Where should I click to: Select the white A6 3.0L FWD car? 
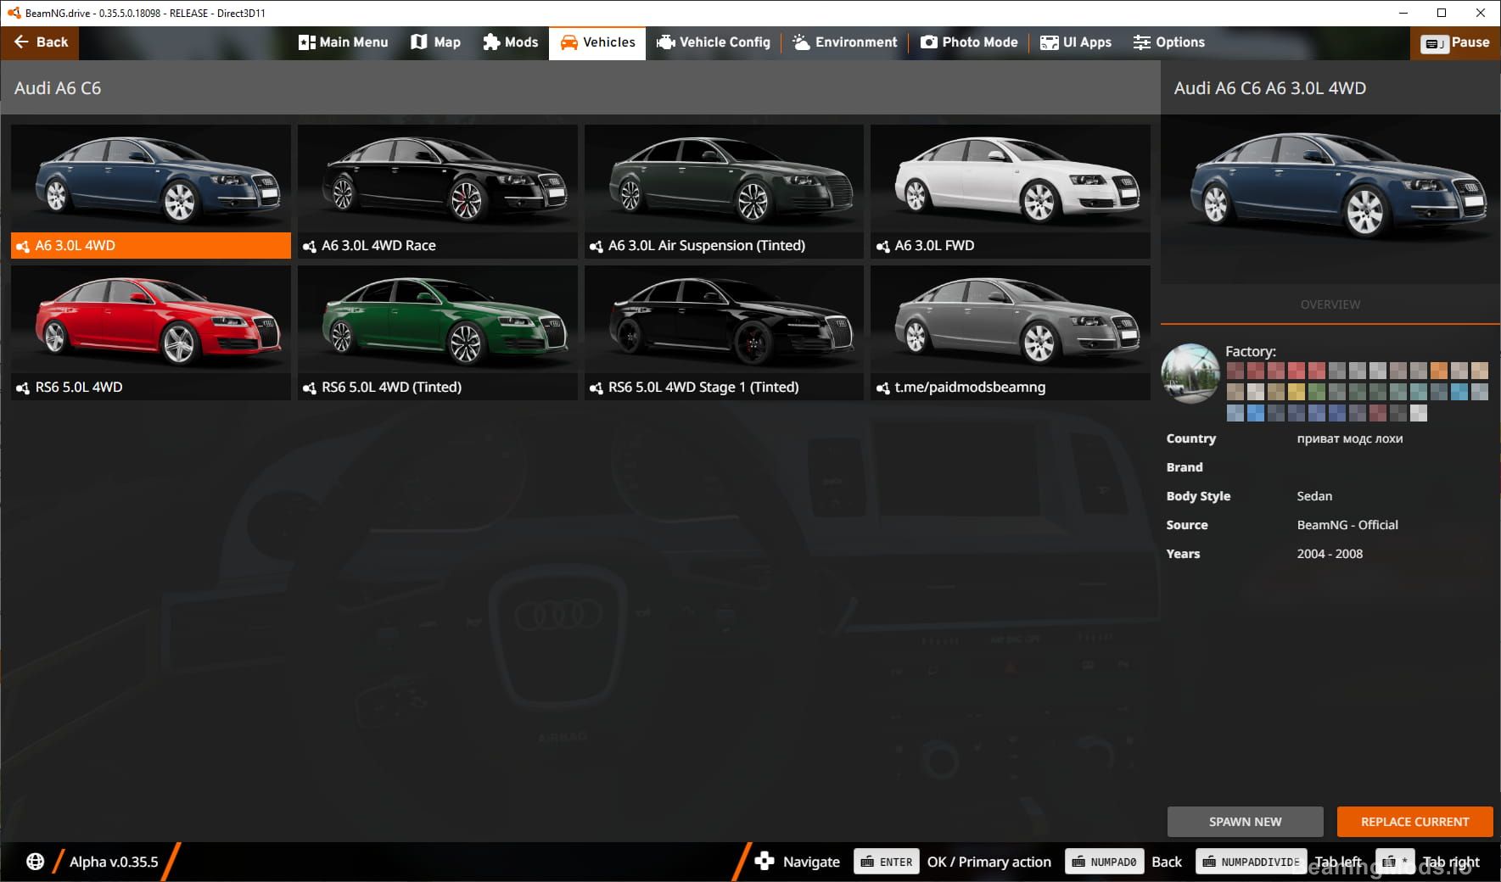tap(1011, 192)
